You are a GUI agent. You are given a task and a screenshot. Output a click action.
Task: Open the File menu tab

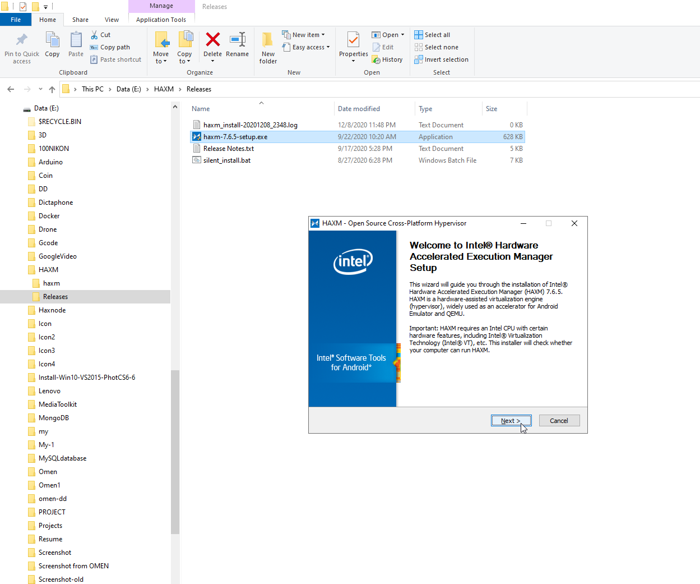(16, 20)
